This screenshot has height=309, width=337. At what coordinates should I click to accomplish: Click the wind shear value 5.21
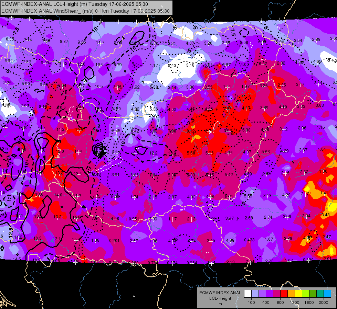[229, 196]
